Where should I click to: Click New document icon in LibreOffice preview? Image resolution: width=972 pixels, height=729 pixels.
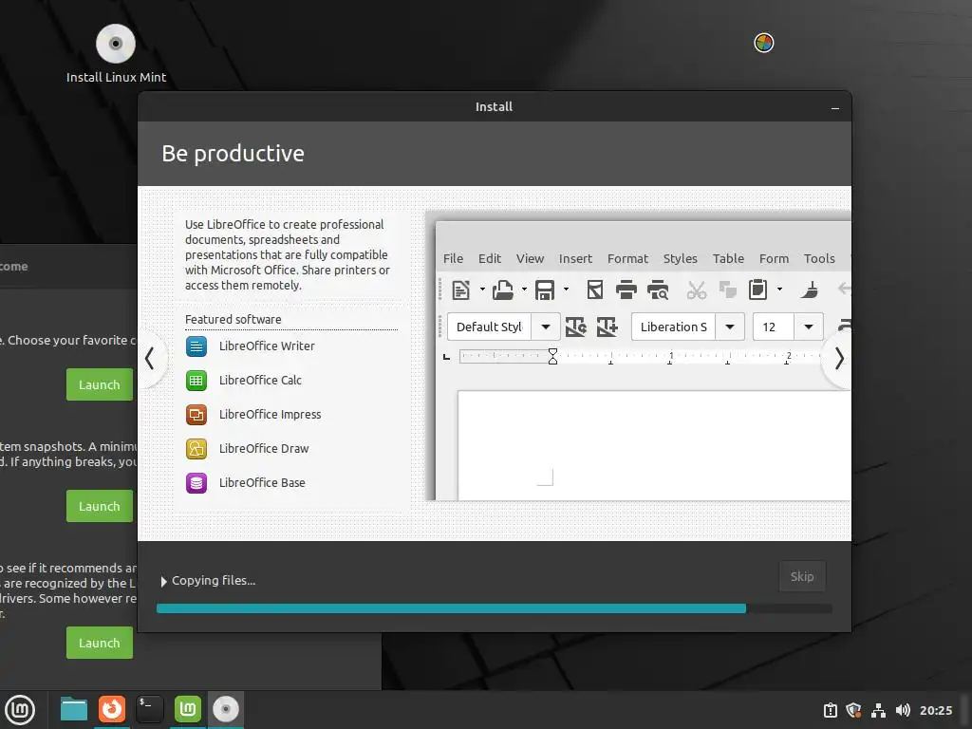[x=461, y=290]
